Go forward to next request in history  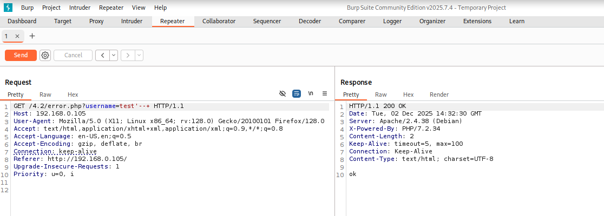[x=128, y=55]
